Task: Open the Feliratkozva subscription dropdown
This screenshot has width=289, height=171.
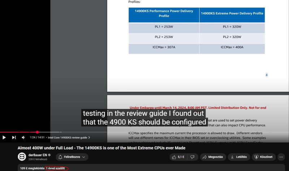Action: (72, 157)
